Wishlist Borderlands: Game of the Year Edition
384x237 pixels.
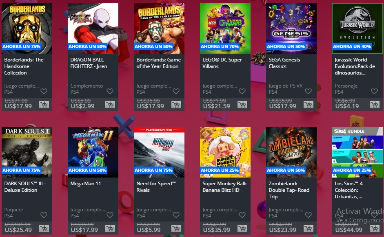pyautogui.click(x=176, y=91)
